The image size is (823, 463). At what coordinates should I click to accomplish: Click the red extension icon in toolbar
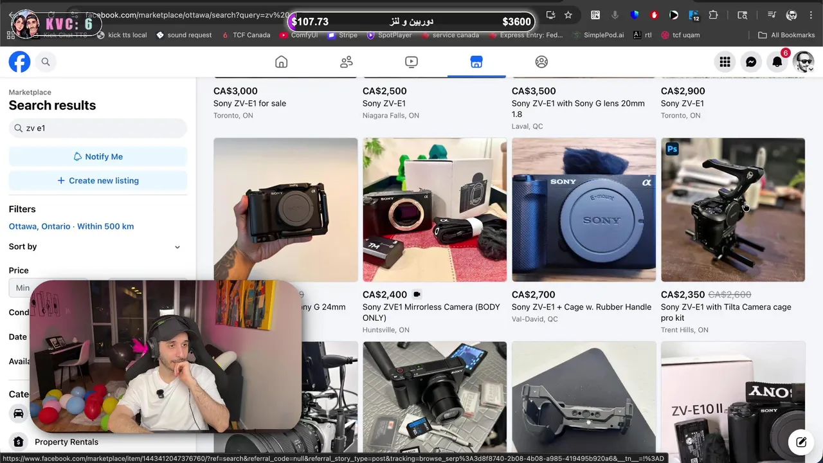(654, 15)
